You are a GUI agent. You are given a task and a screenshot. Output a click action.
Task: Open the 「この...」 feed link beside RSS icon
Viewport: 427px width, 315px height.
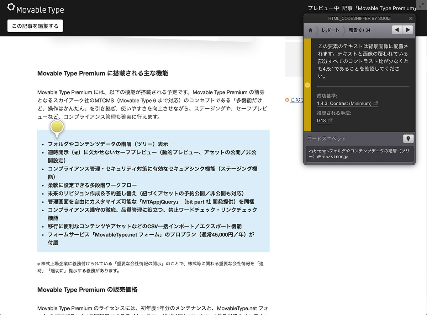297,100
